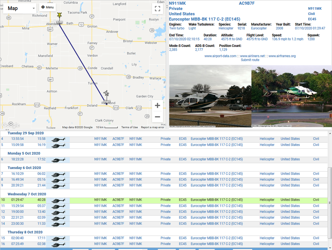Viewport: 332px width, 250px height.
Task: Select flight time 16:10:29 in row 7
Action: click(17, 174)
